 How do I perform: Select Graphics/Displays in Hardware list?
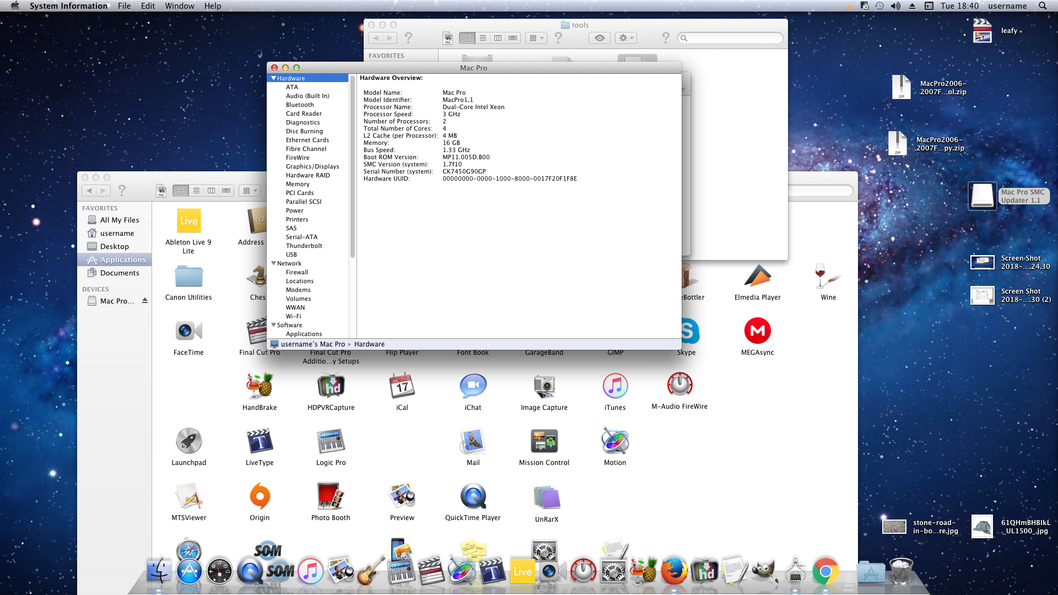(312, 166)
